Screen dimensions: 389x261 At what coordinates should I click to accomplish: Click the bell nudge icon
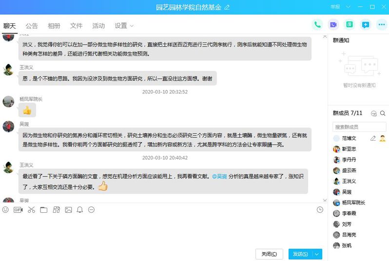(x=79, y=210)
